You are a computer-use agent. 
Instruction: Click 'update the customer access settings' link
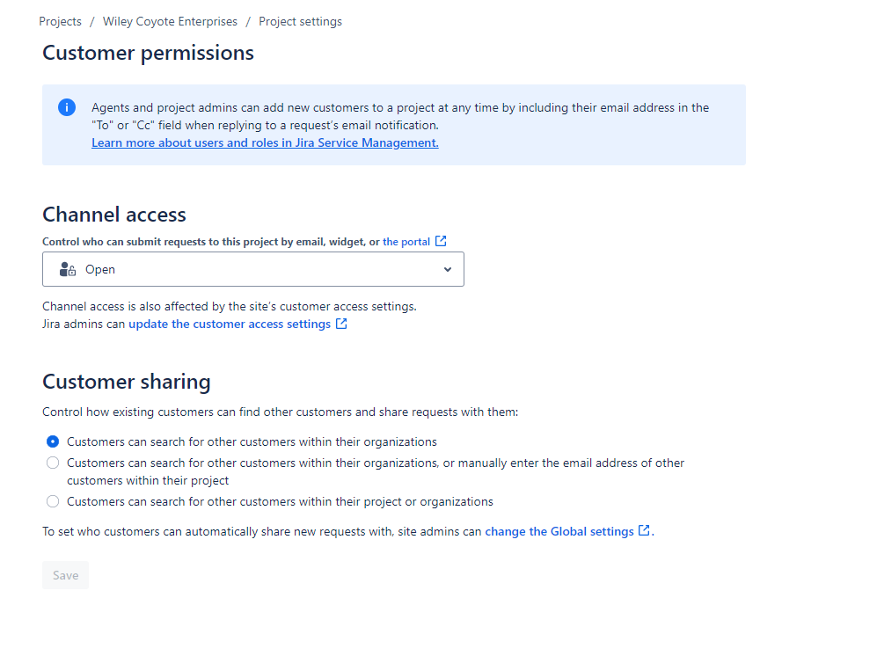[230, 324]
